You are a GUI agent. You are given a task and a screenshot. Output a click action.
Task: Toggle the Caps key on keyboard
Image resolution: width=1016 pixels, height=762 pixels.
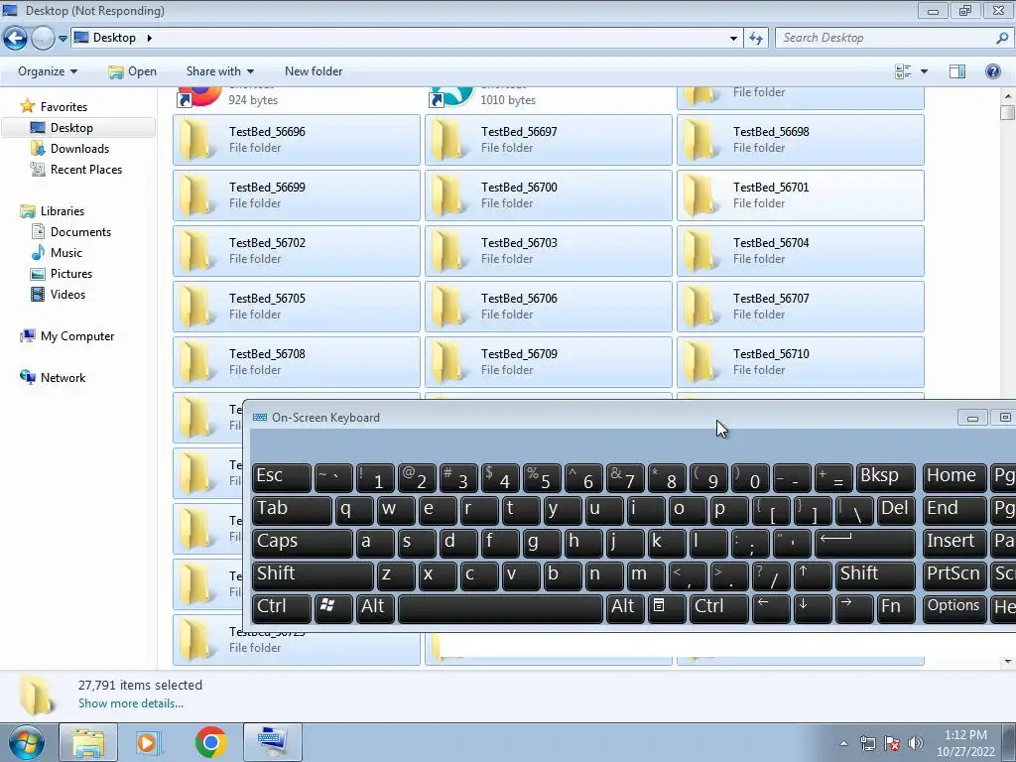[x=302, y=543]
